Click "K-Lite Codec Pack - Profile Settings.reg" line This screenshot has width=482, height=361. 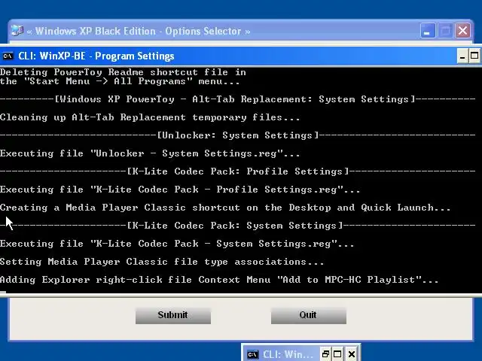tap(180, 190)
